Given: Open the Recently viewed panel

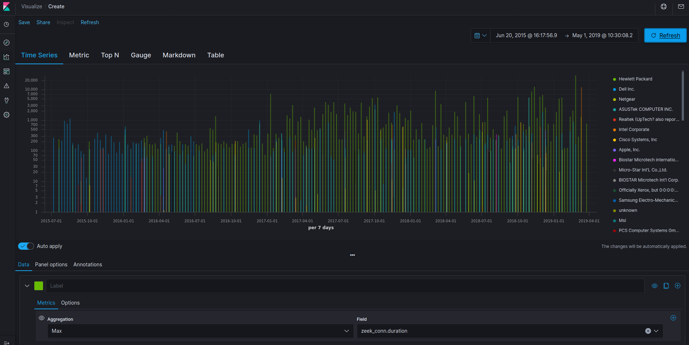Looking at the screenshot, I should [7, 24].
